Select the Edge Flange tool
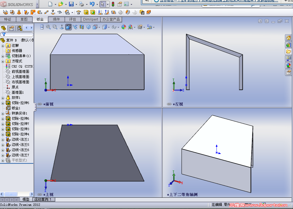The image size is (293, 209). (x=26, y=12)
